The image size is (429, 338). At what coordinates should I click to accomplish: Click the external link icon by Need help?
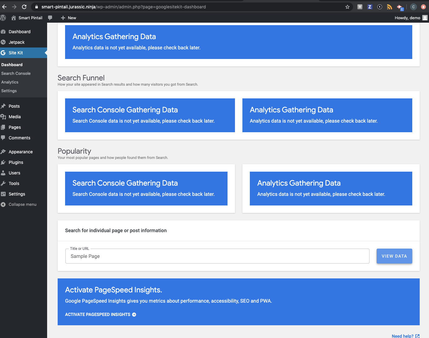(x=417, y=336)
